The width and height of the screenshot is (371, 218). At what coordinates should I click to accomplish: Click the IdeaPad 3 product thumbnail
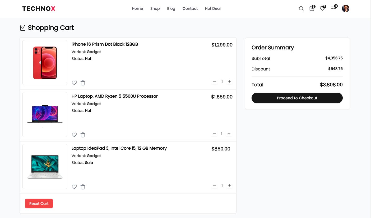(45, 167)
